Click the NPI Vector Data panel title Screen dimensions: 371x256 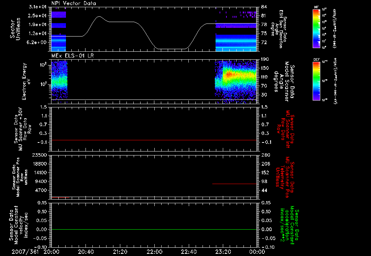pos(74,3)
